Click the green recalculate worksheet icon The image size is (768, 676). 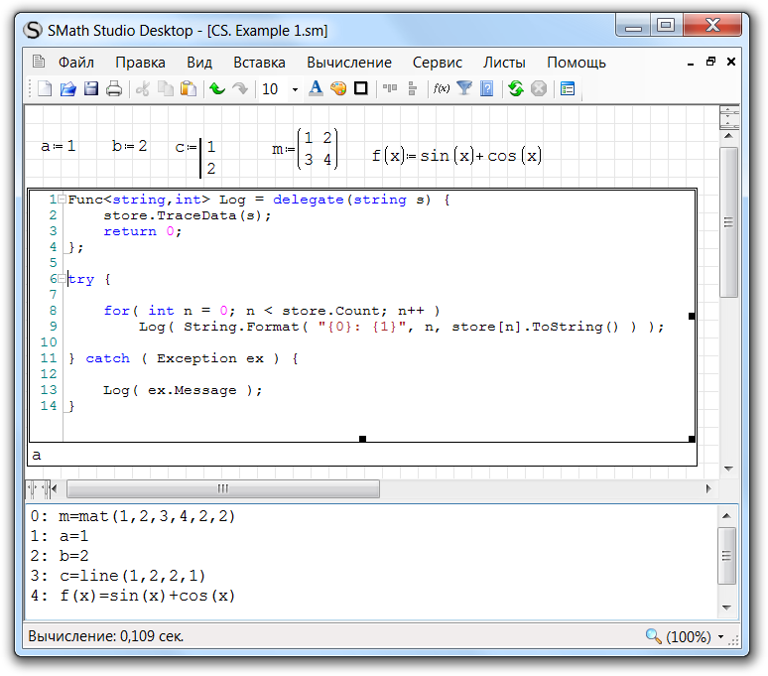(515, 89)
